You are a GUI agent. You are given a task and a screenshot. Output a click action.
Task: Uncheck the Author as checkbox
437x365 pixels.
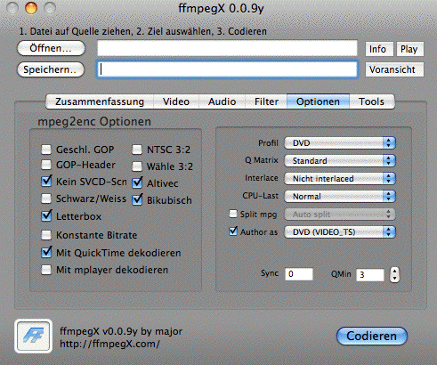pos(233,231)
